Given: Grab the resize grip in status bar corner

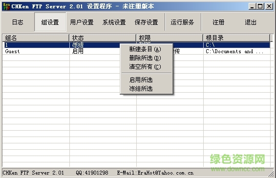Looking at the screenshot, I should 271,174.
